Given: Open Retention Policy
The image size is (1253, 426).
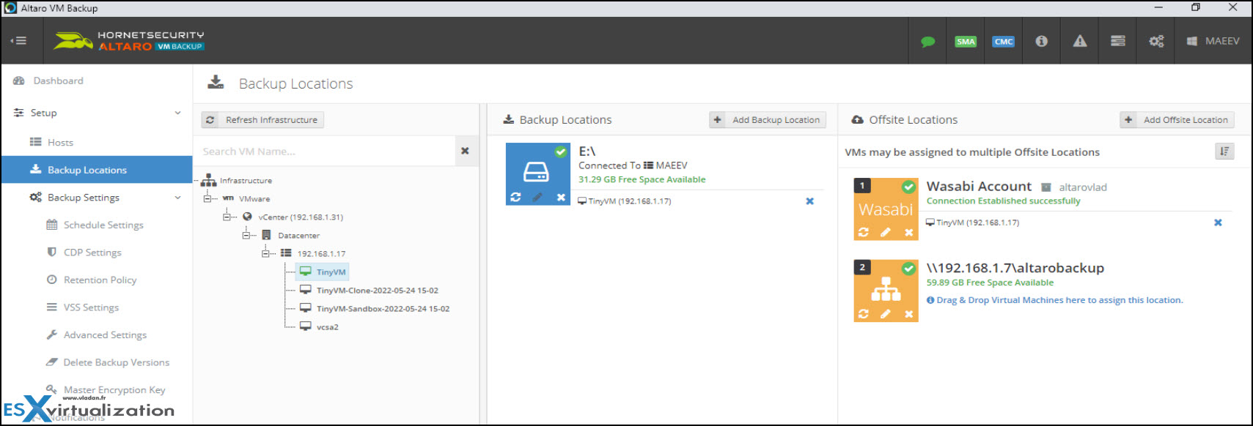Looking at the screenshot, I should point(100,280).
